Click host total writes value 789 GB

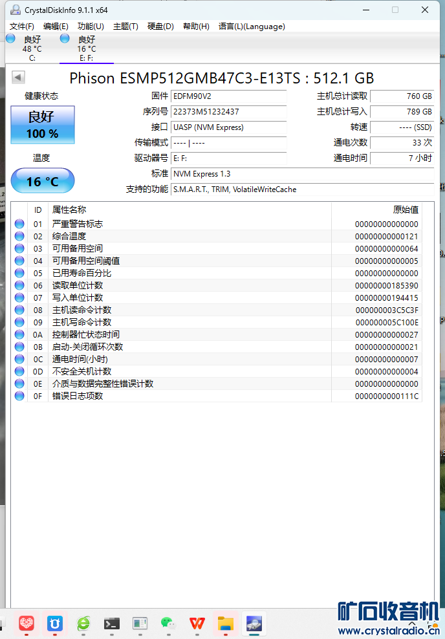(402, 112)
